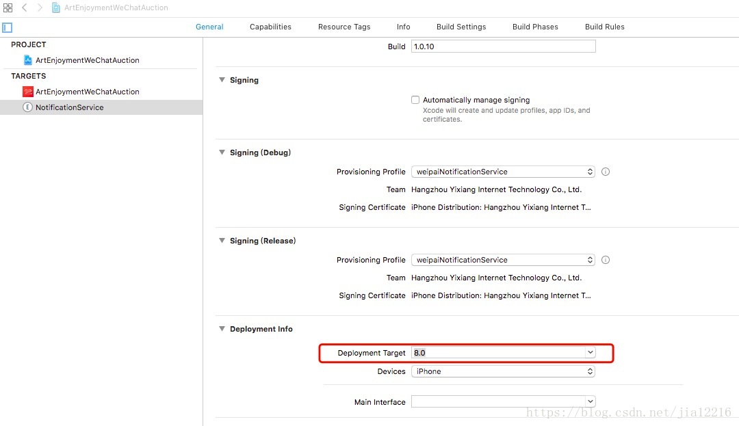
Task: Click the Build number field 1.0.10
Action: point(504,46)
